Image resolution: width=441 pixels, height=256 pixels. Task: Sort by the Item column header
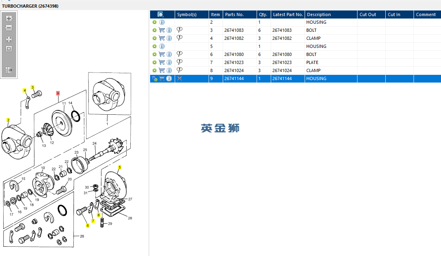coord(216,14)
